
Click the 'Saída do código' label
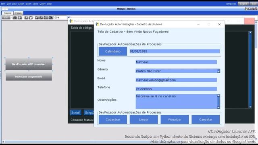[x=81, y=28]
